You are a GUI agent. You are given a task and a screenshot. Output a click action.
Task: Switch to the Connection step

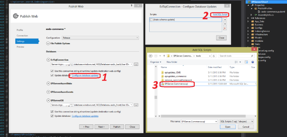tap(22, 36)
